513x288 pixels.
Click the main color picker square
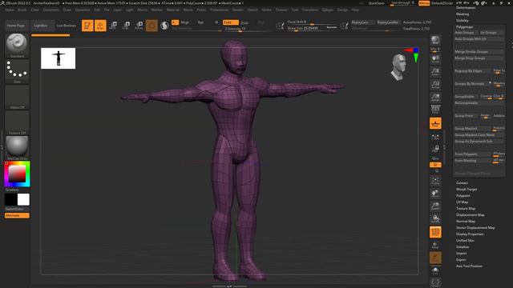tap(17, 174)
